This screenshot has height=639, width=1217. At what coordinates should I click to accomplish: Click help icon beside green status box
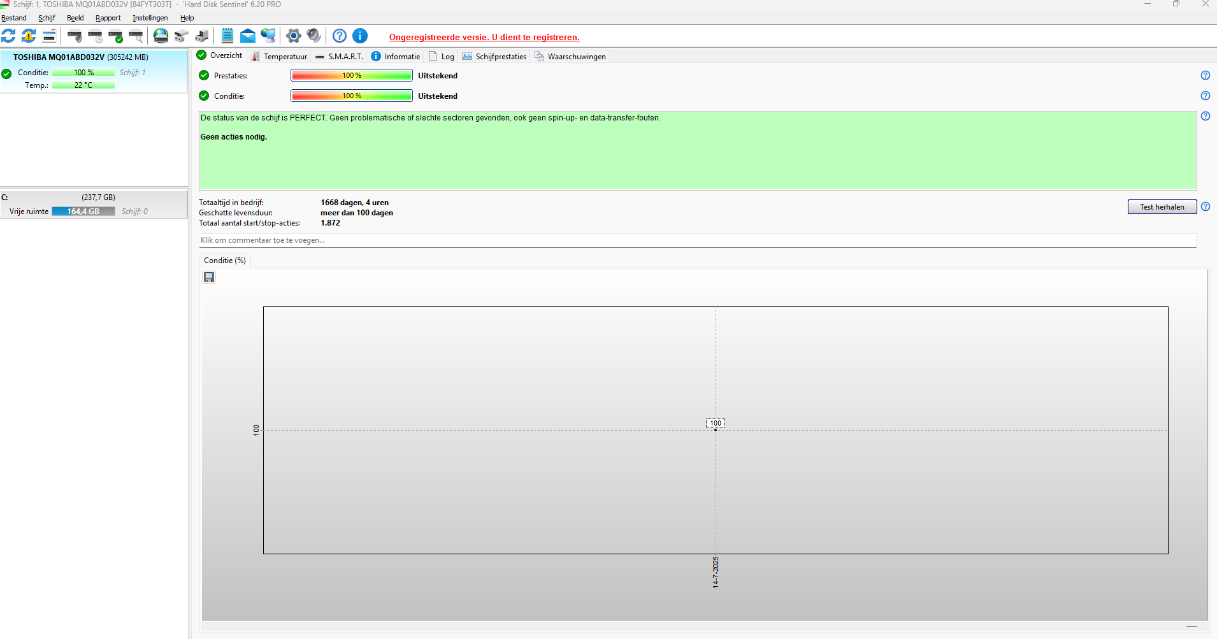1206,116
